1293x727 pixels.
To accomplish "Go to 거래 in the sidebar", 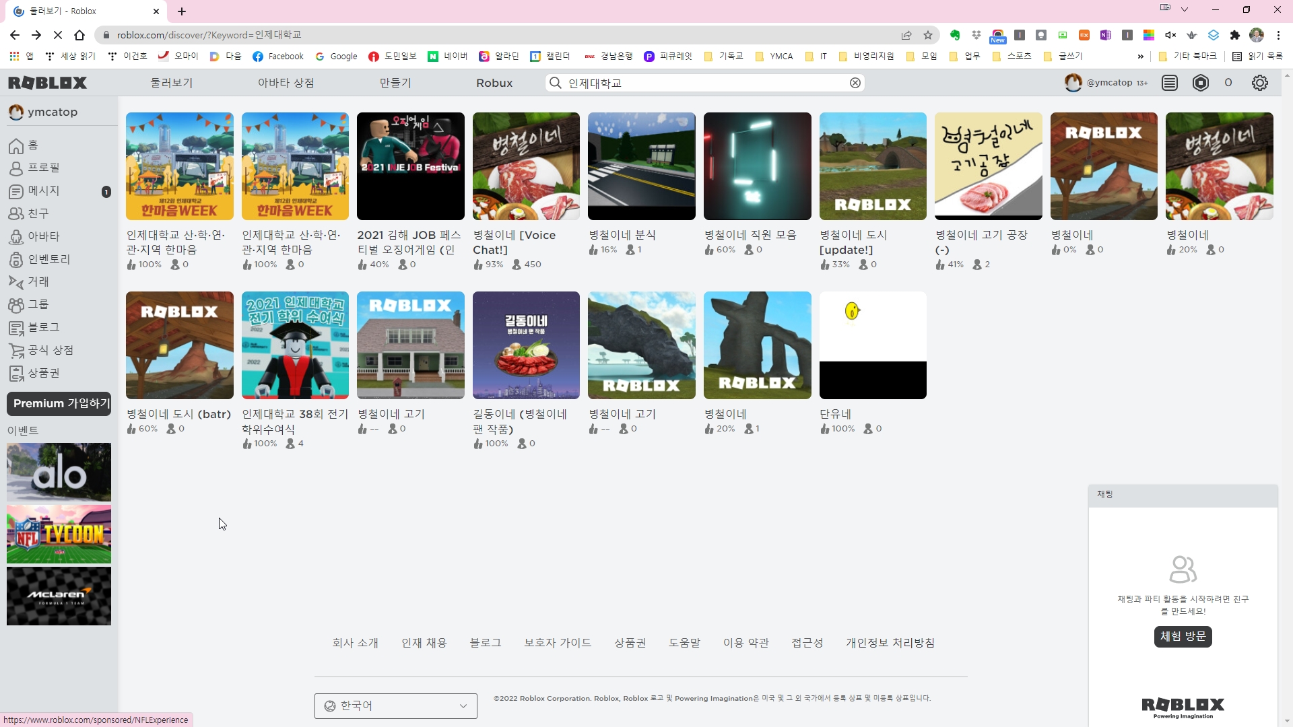I will click(x=38, y=281).
